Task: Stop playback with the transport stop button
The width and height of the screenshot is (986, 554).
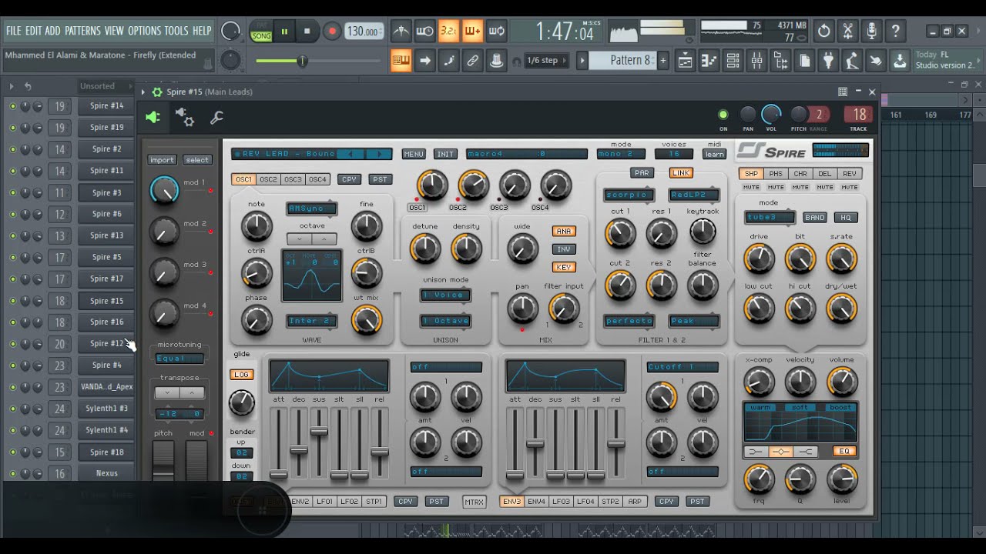Action: 307,32
